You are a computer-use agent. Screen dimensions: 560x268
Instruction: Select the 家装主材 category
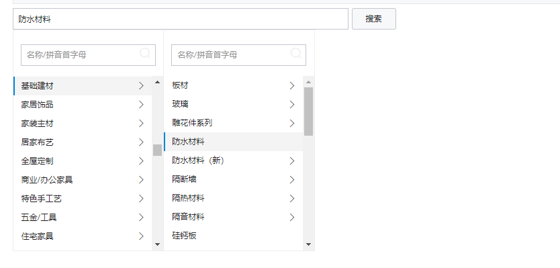coord(83,124)
